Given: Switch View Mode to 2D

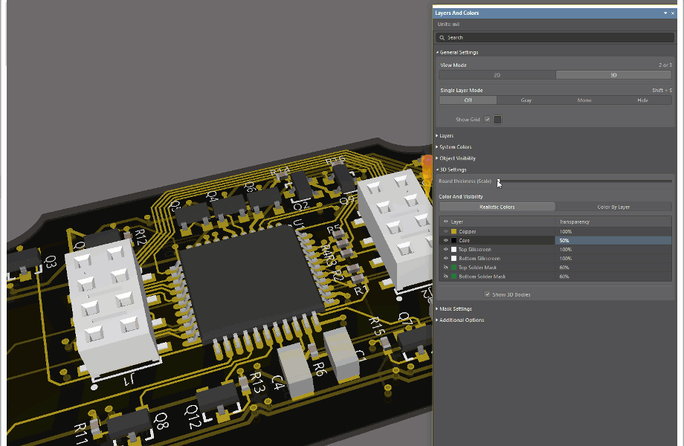Looking at the screenshot, I should click(x=497, y=74).
